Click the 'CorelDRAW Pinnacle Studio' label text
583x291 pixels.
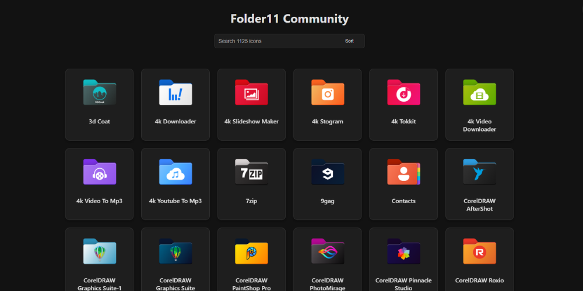click(403, 284)
